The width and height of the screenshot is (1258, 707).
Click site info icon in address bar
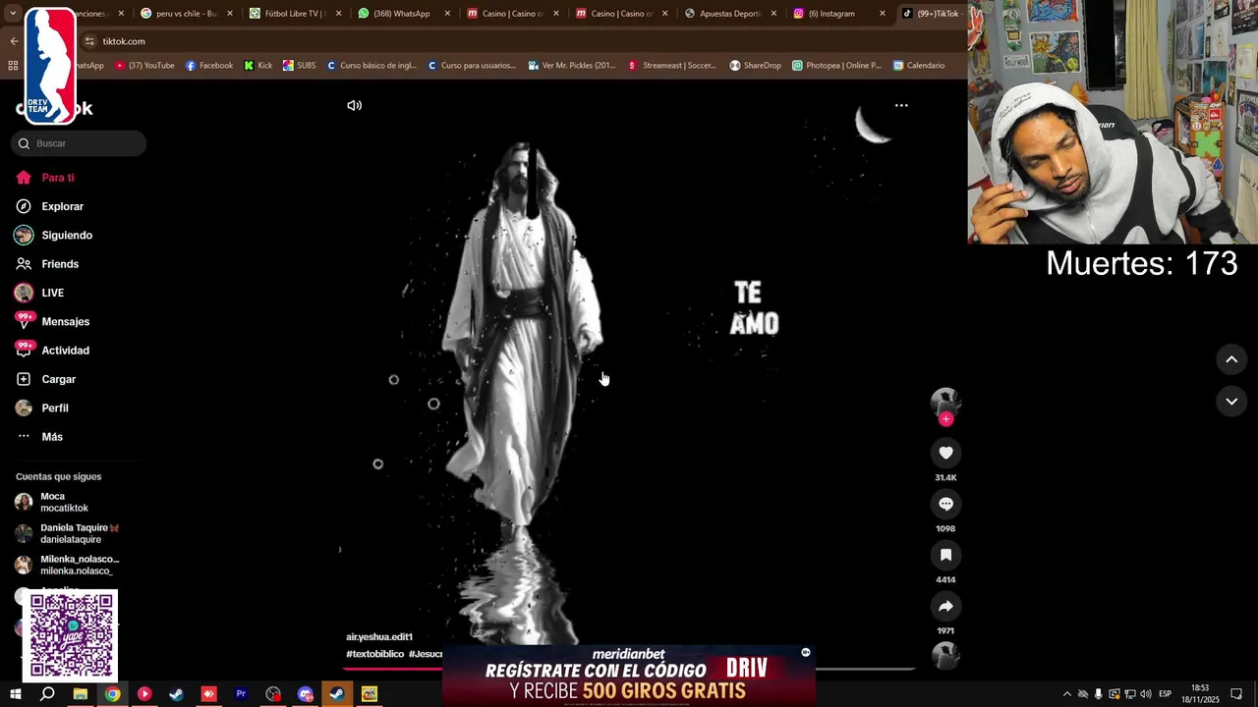click(x=89, y=41)
